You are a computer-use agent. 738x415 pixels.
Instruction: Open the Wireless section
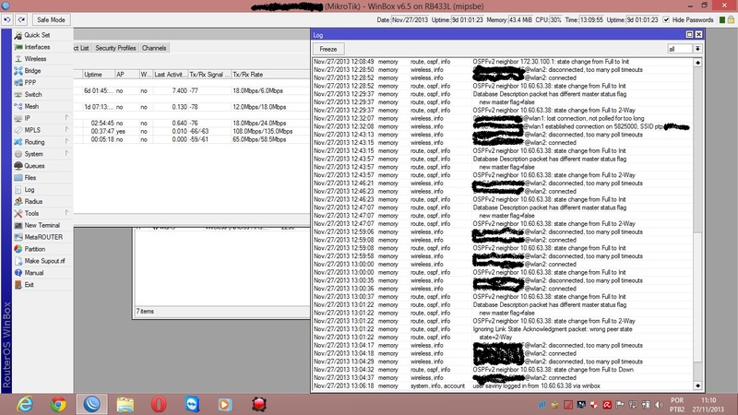pyautogui.click(x=35, y=59)
